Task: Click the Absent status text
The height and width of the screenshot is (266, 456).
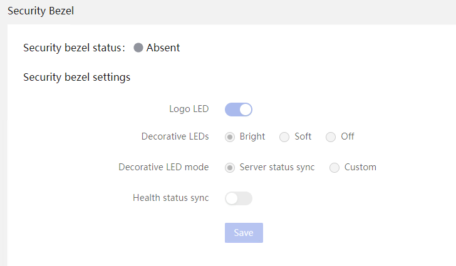Action: click(x=163, y=48)
